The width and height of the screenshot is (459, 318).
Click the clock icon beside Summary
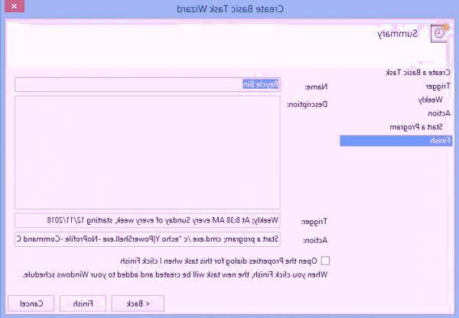438,34
